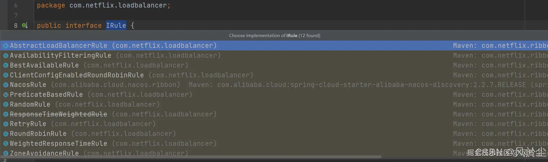Click the class icon beside BestAvailableRule
Viewport: 548px width, 162px height.
coord(6,65)
